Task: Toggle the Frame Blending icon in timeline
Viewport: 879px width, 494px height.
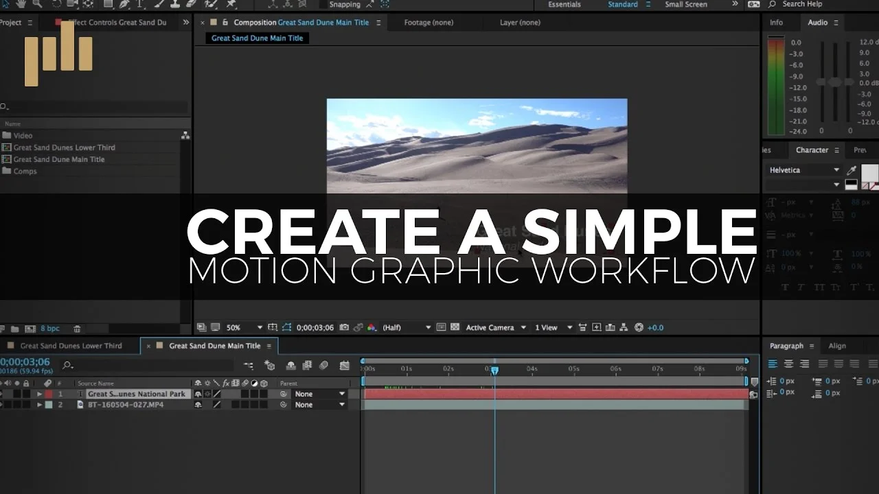Action: (307, 366)
